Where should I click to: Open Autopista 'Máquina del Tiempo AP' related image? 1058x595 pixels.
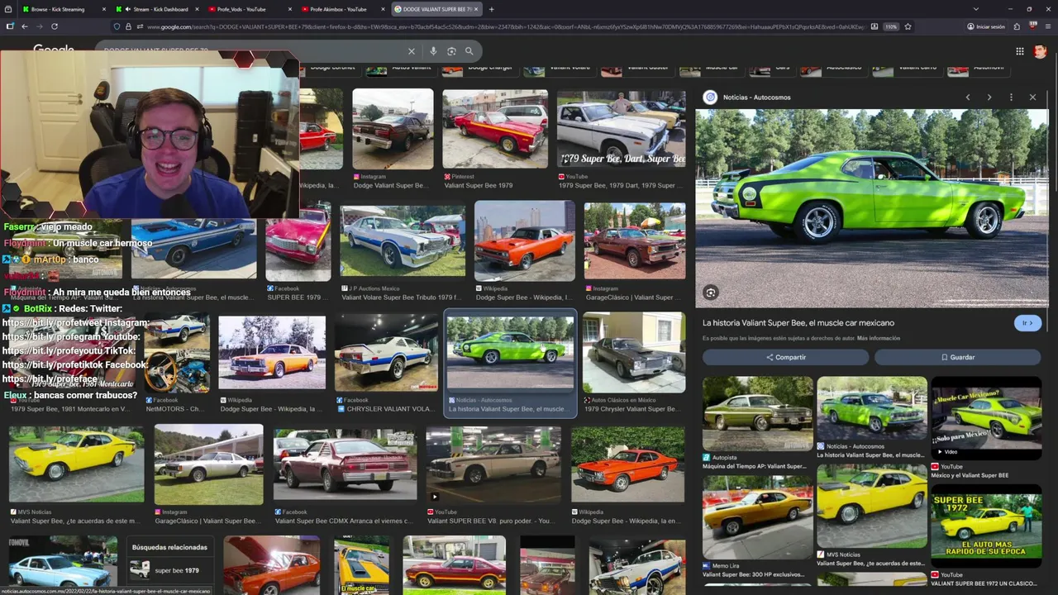coord(757,414)
